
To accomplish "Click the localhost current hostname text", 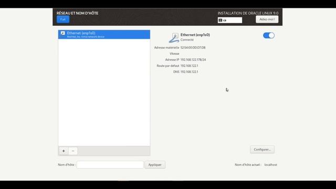I will click(271, 165).
